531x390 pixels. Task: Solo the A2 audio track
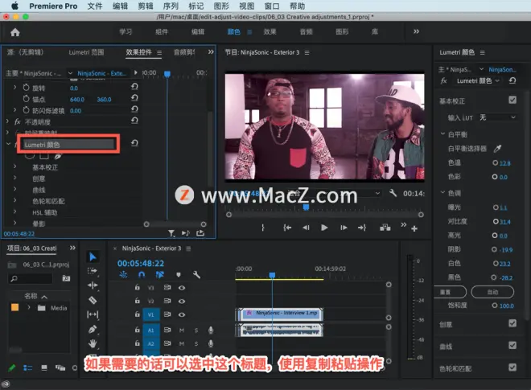[x=196, y=343]
